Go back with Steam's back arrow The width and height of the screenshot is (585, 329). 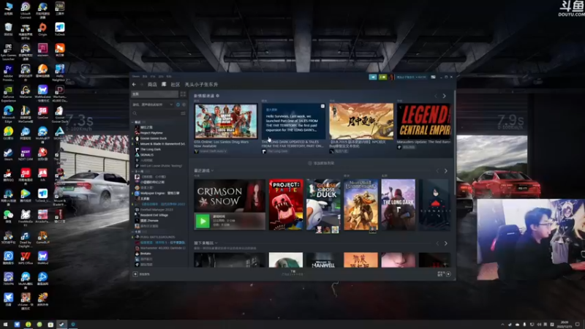pos(134,85)
